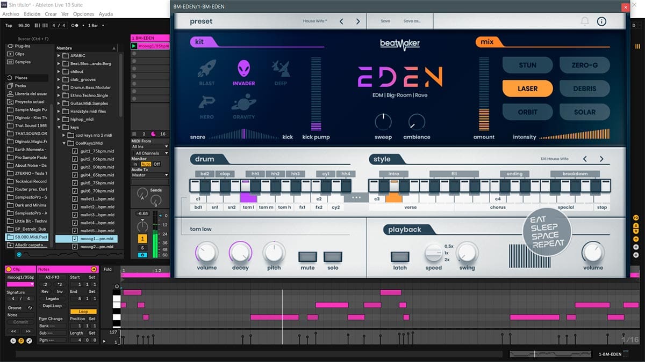This screenshot has height=362, width=645.
Task: Toggle solo for tom low drum
Action: coord(333,256)
